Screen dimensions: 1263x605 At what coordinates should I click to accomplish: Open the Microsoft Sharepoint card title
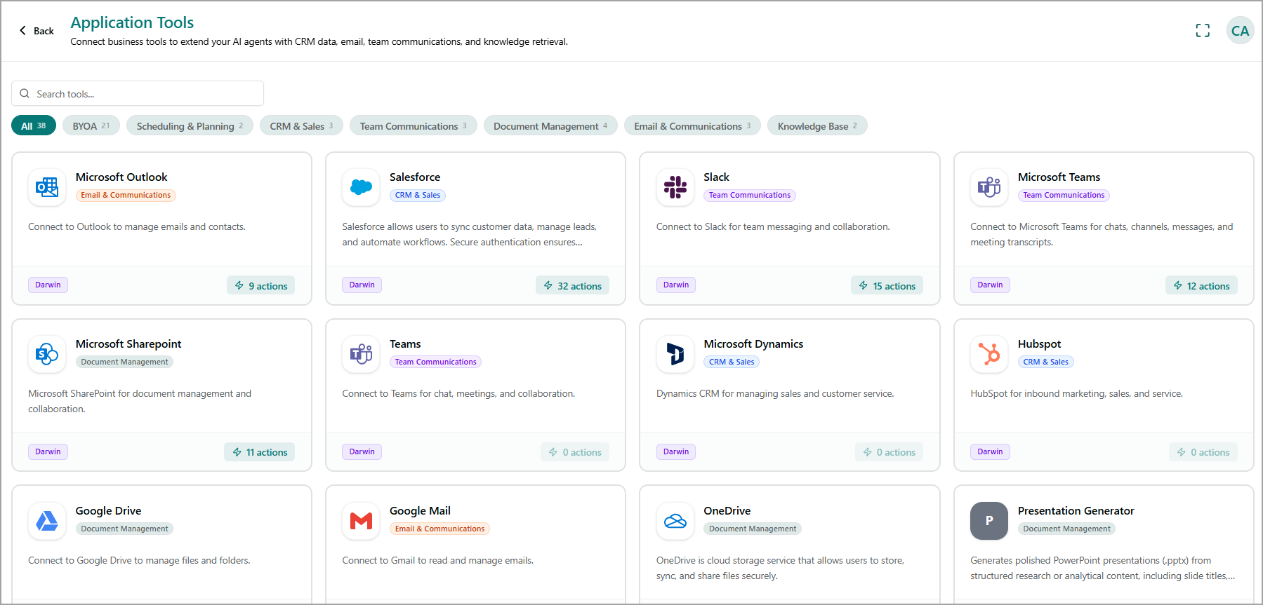[x=128, y=344]
